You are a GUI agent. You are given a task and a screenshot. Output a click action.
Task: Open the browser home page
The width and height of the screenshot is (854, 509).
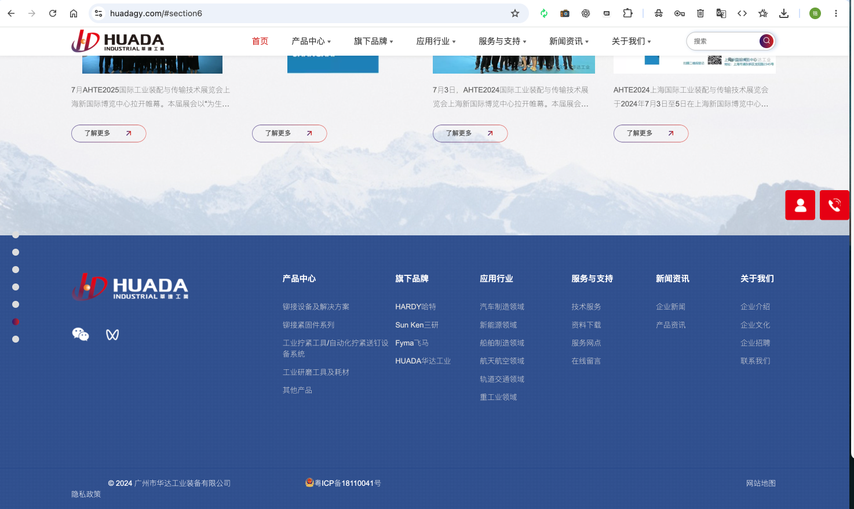tap(74, 13)
